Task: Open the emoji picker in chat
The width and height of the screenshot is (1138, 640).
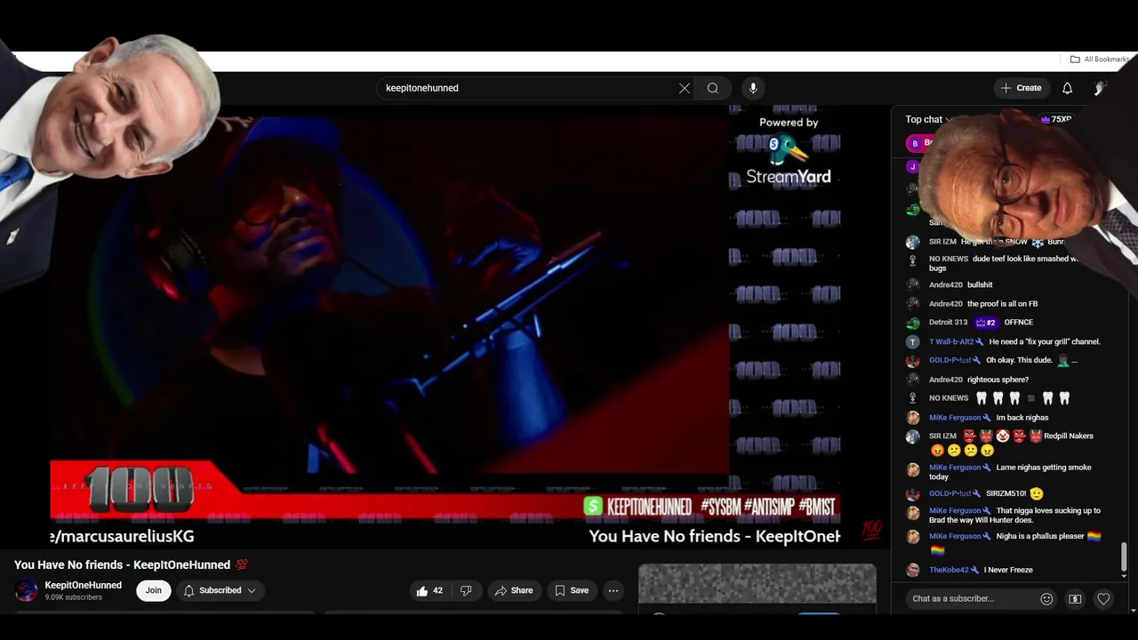Action: pyautogui.click(x=1046, y=599)
